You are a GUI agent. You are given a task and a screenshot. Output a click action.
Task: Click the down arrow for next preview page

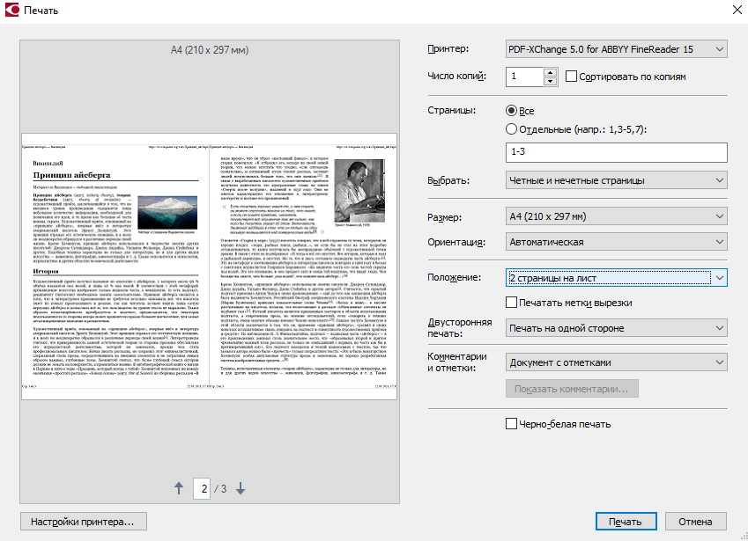[240, 488]
